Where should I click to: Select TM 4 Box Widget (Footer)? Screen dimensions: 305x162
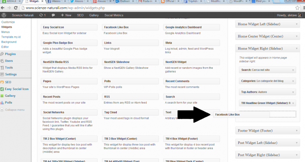pos(191,139)
